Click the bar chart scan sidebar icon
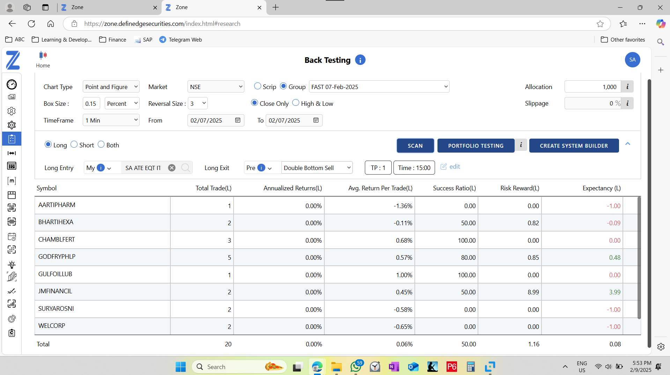Image resolution: width=670 pixels, height=375 pixels. [12, 304]
